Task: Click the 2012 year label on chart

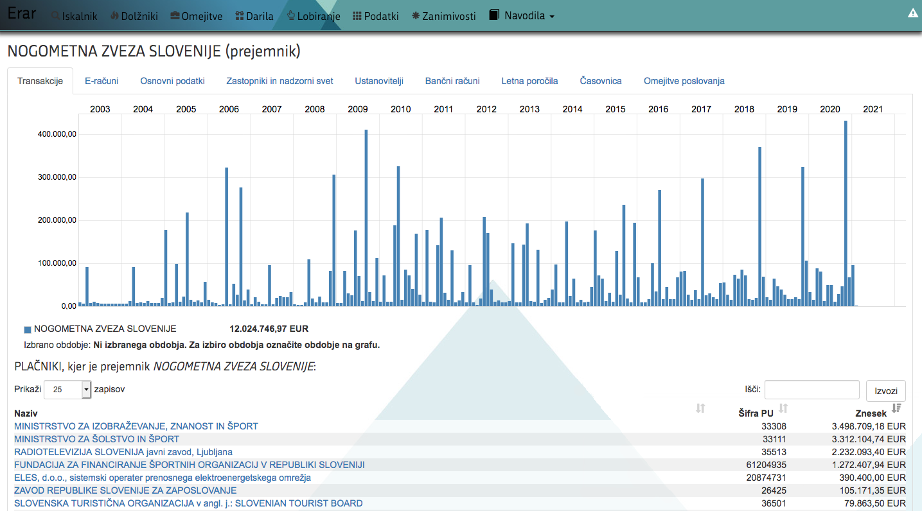Action: 486,109
